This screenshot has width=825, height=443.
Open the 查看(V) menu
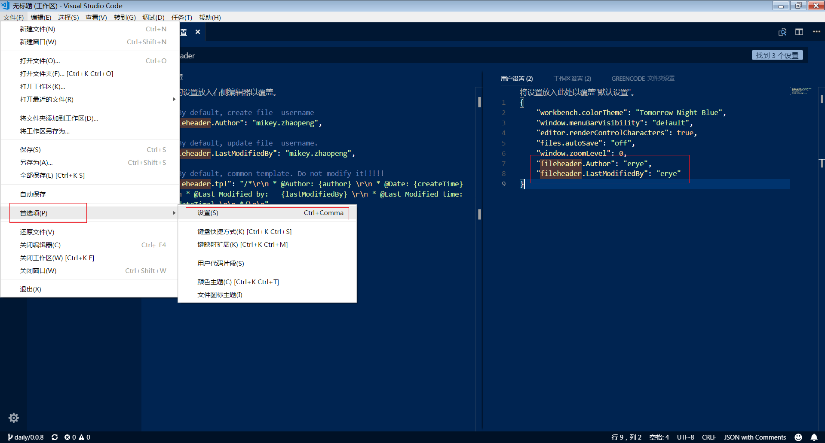pyautogui.click(x=96, y=17)
